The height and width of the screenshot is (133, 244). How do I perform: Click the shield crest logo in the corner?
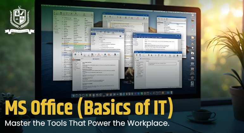click(x=19, y=20)
